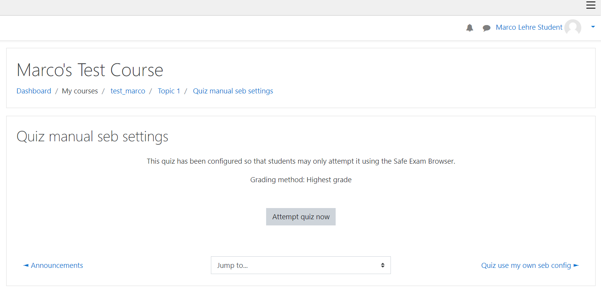
Task: Click the Marco's Test Course page heading
Action: [90, 70]
